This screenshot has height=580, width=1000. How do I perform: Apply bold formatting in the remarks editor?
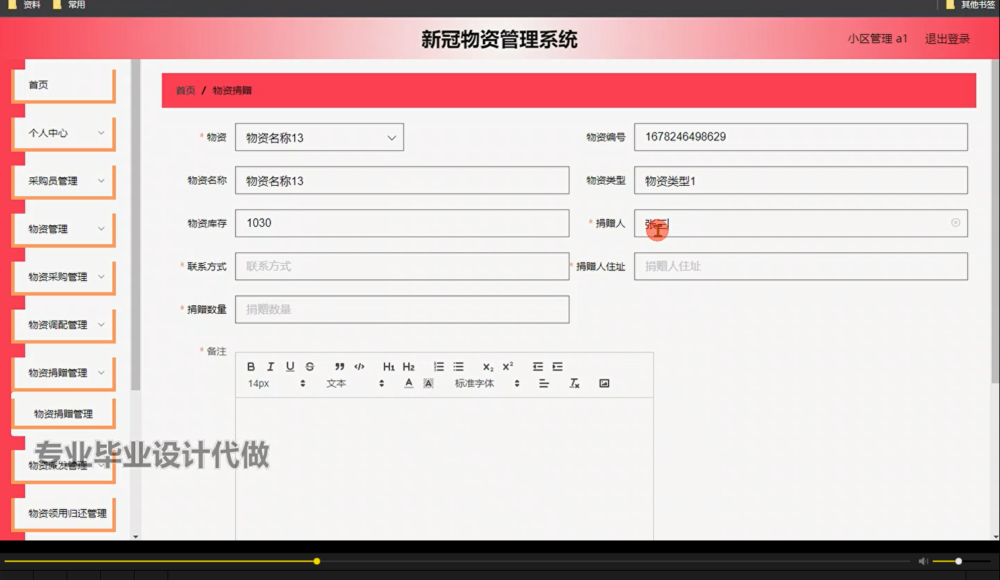[251, 366]
